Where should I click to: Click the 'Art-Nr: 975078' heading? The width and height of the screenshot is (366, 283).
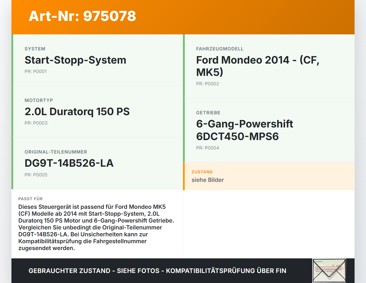pyautogui.click(x=82, y=16)
